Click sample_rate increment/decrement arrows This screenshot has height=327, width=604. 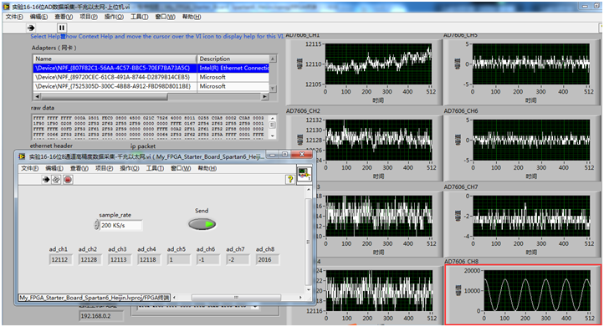tap(97, 225)
